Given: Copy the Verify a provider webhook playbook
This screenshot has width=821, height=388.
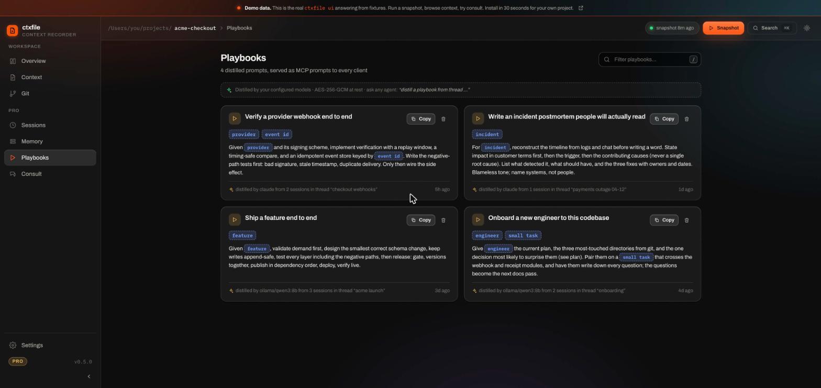Looking at the screenshot, I should coord(421,119).
